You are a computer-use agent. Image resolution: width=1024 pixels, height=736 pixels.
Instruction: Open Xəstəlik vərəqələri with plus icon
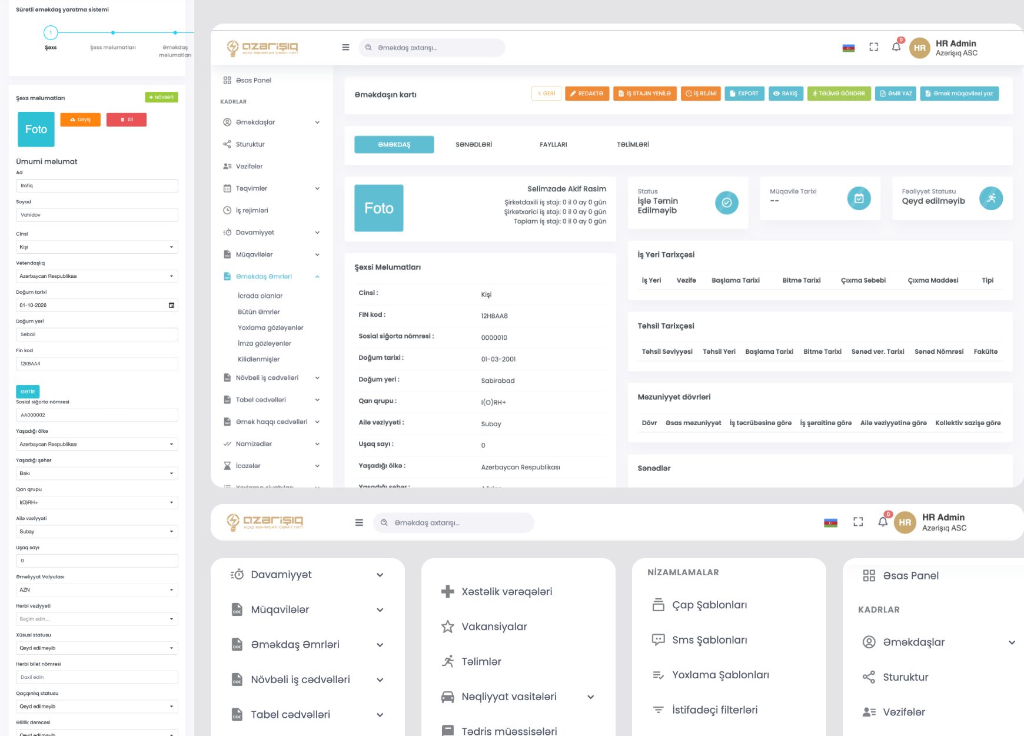pyautogui.click(x=497, y=592)
